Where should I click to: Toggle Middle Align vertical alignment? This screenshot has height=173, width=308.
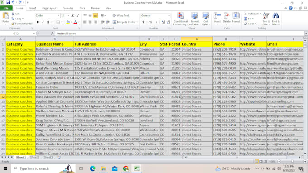point(90,15)
